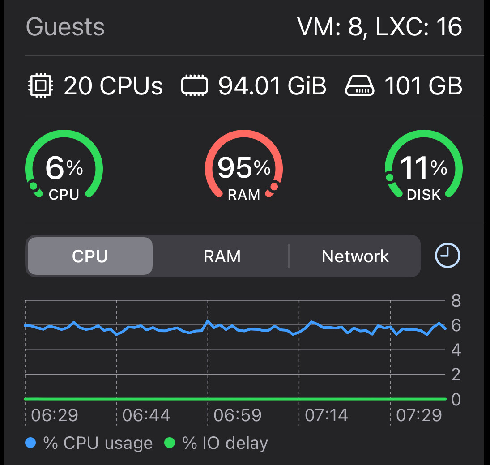
Task: Tap the VM: 8, LXC: 16 count
Action: pyautogui.click(x=379, y=27)
